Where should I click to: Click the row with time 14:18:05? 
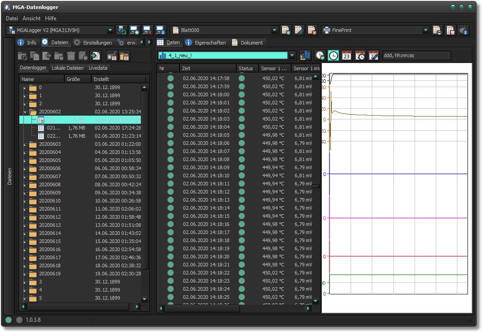pyautogui.click(x=235, y=135)
